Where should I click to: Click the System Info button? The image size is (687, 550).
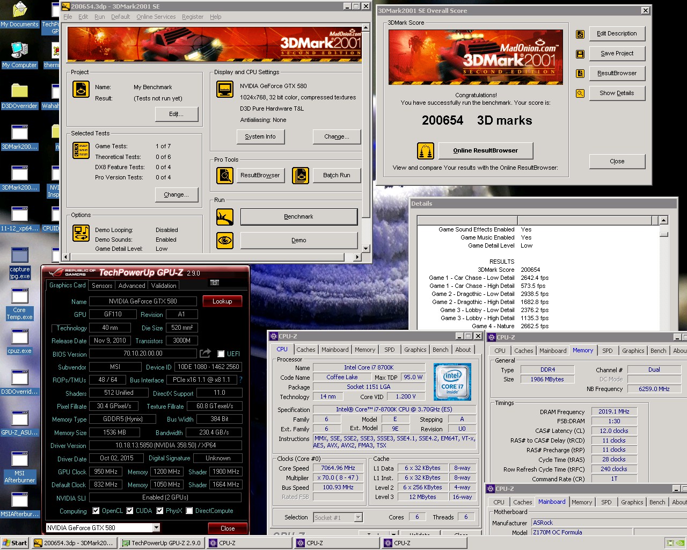coord(260,136)
